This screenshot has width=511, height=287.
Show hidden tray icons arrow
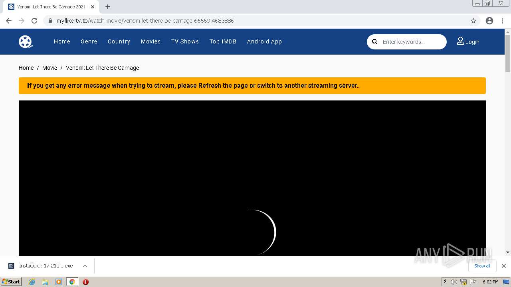coord(445,282)
